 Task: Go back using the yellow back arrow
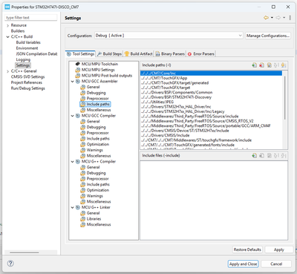(x=266, y=18)
